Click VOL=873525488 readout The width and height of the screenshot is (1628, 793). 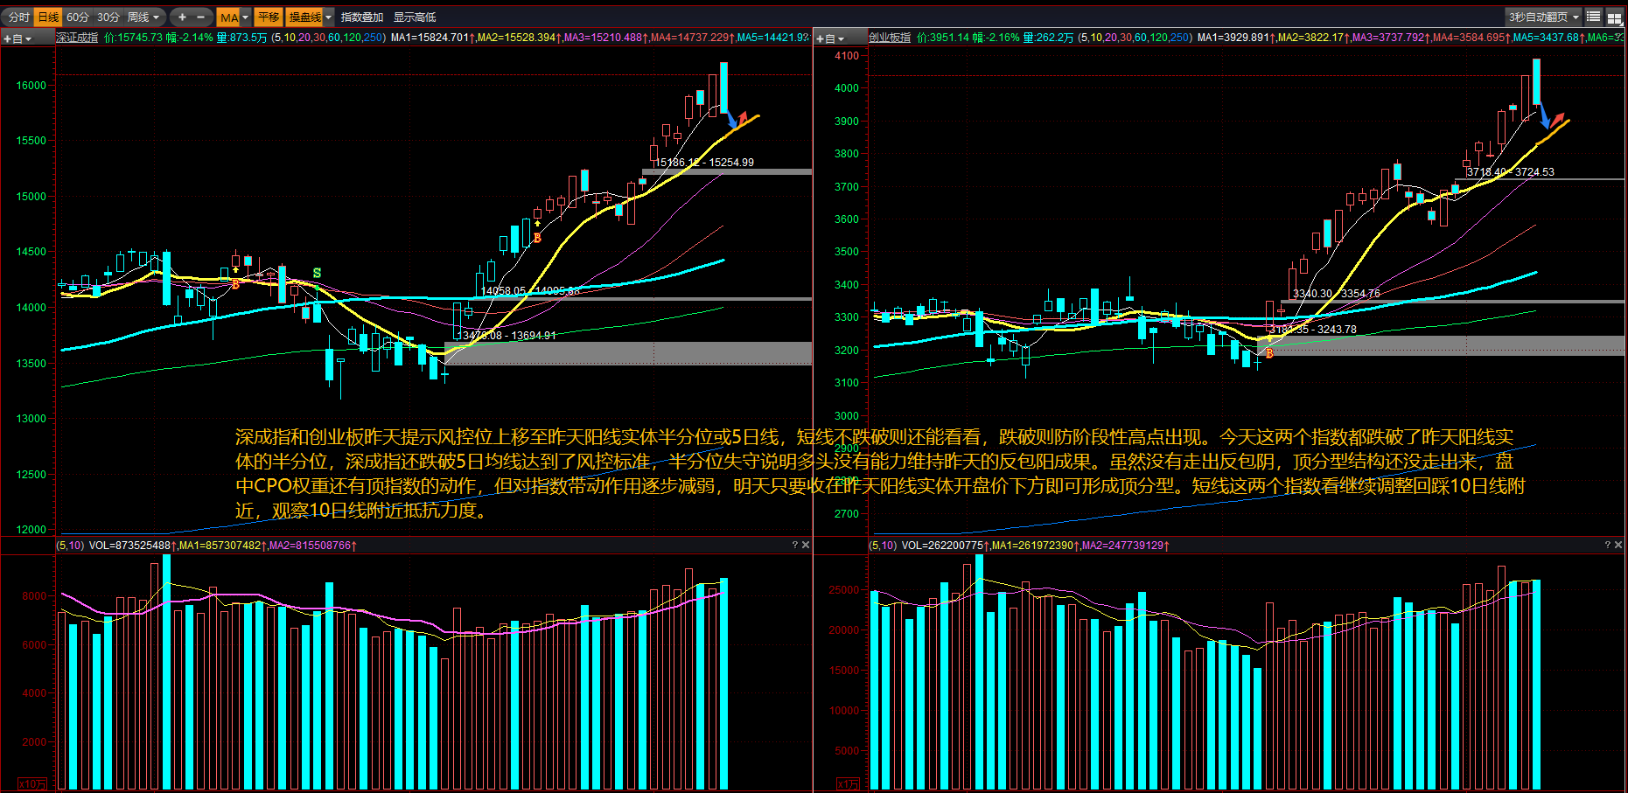(132, 546)
